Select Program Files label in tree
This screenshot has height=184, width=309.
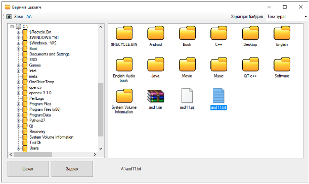tap(40, 104)
